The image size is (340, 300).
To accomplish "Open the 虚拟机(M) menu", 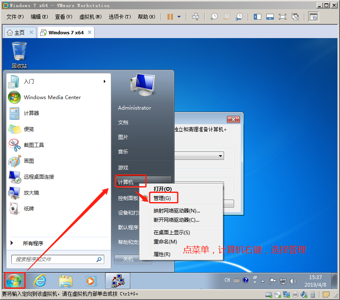I will click(90, 17).
